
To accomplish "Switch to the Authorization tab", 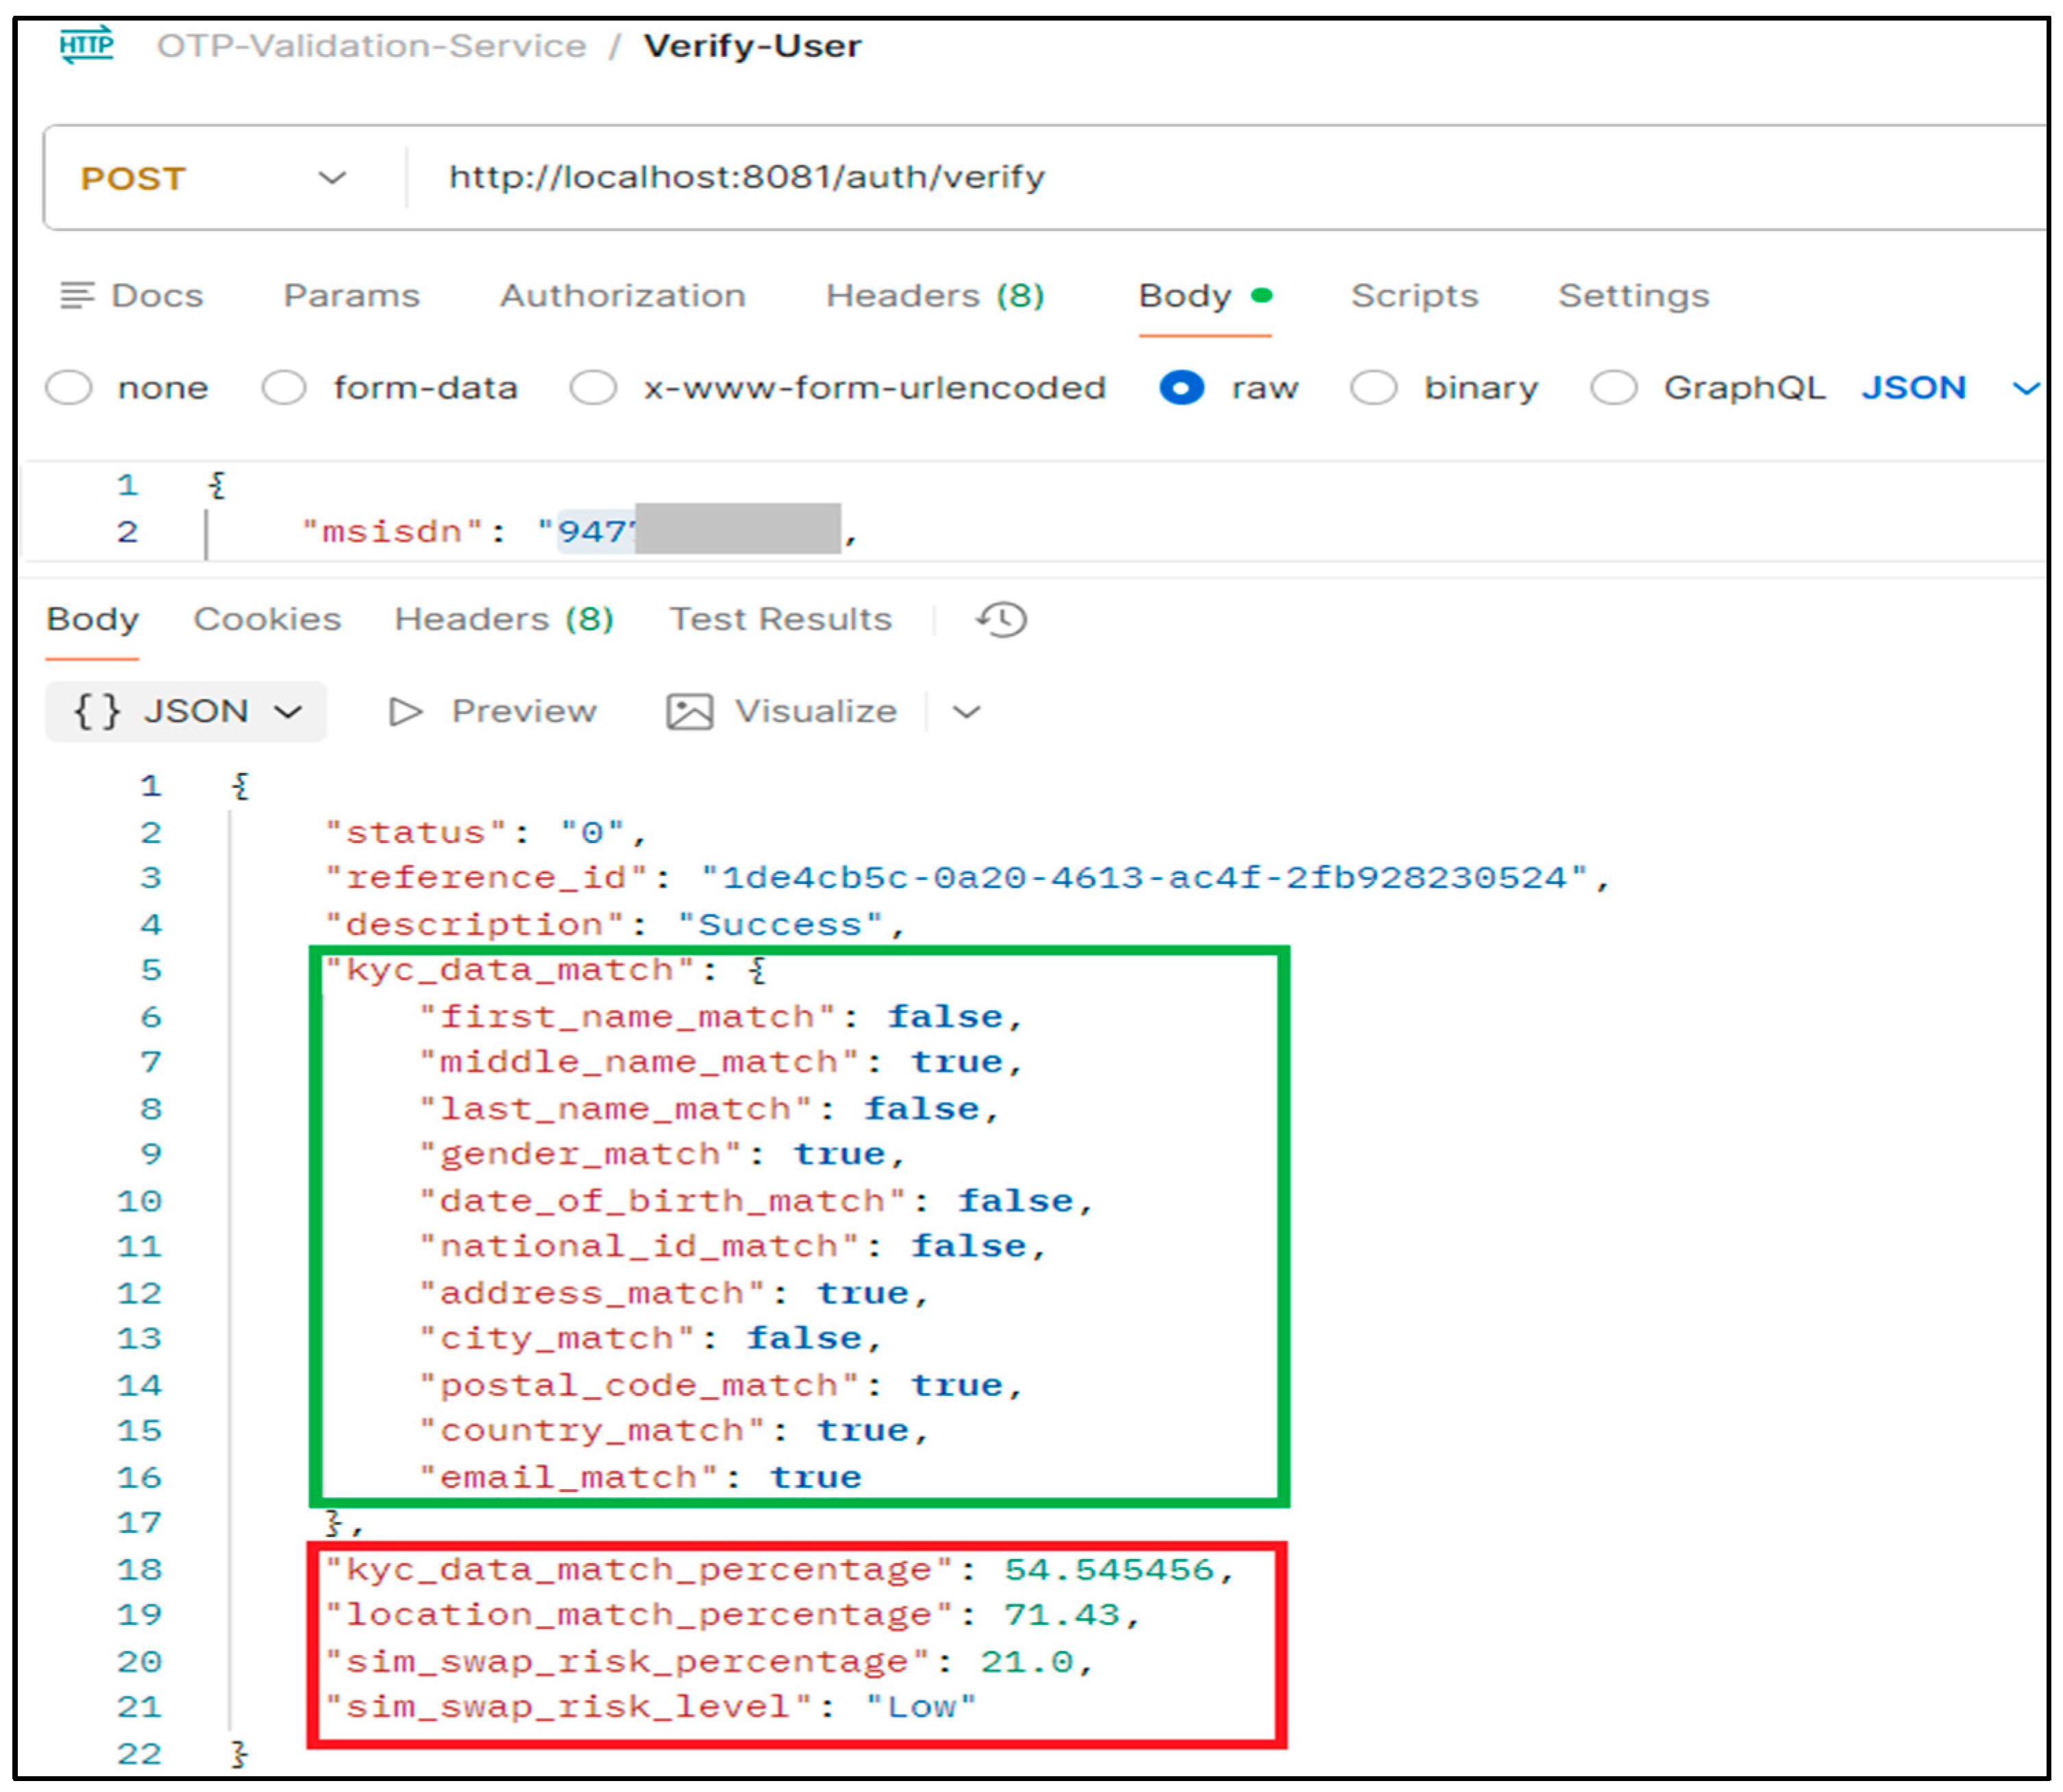I will point(622,295).
